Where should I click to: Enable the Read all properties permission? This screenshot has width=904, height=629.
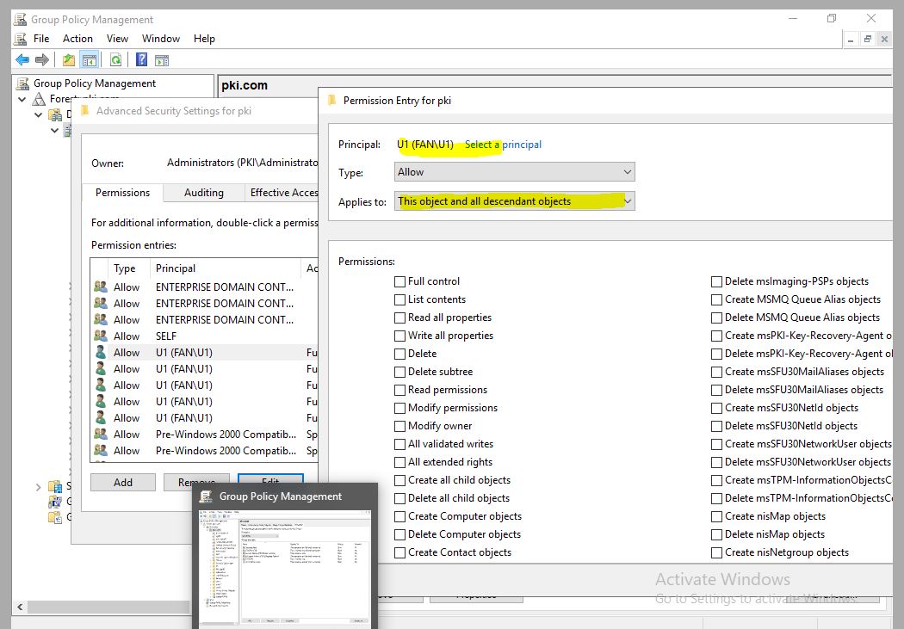[399, 318]
